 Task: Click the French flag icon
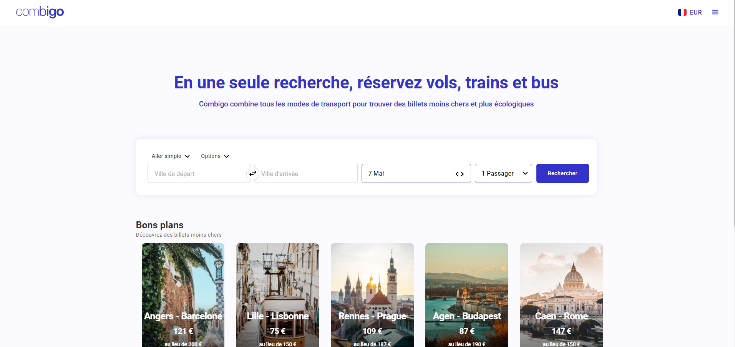tap(682, 12)
